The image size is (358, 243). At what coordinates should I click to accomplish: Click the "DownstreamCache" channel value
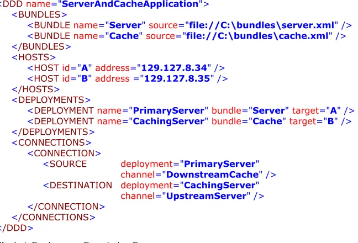(212, 175)
